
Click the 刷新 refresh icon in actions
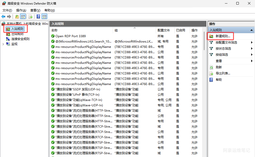[x=211, y=67]
